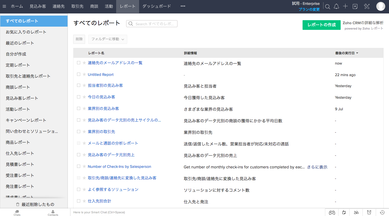Open the hamburger menu icon
The height and width of the screenshot is (216, 389).
click(x=4, y=6)
